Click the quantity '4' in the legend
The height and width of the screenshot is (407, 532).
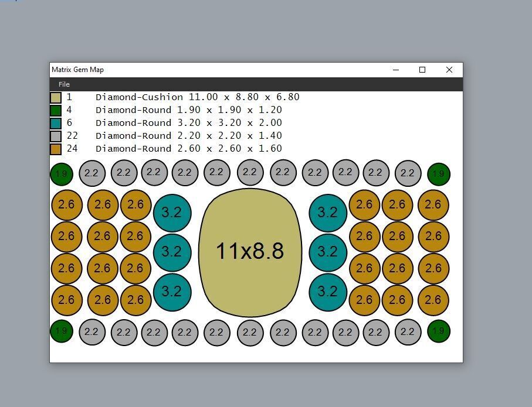pyautogui.click(x=69, y=110)
